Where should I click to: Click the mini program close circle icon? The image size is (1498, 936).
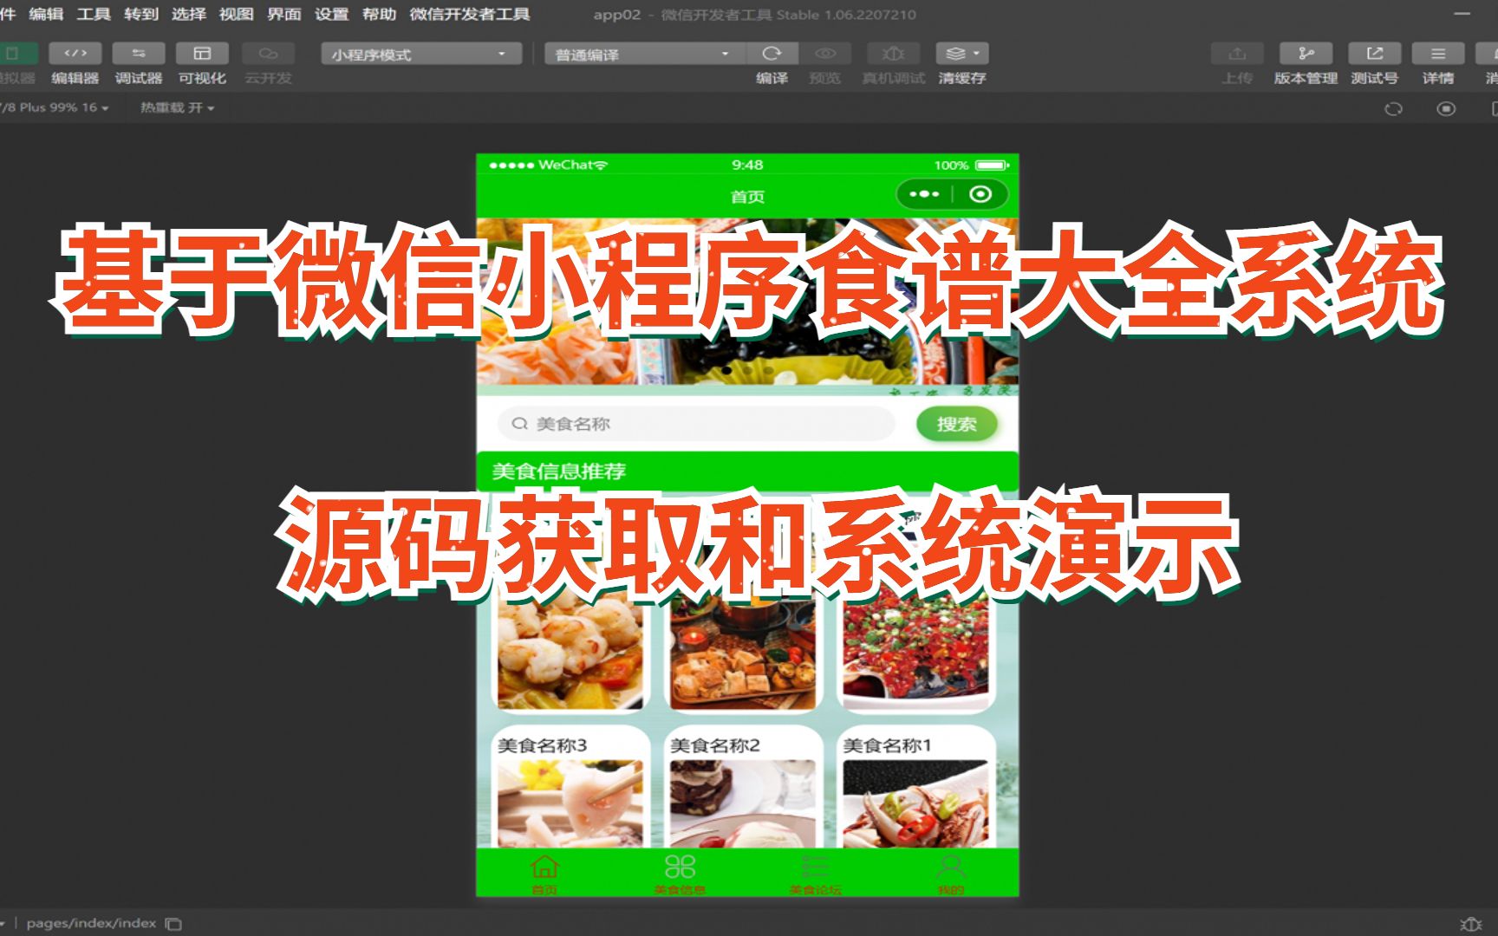tap(980, 194)
